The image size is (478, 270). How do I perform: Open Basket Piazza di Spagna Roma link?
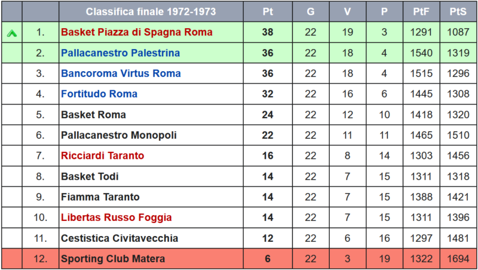coord(137,32)
